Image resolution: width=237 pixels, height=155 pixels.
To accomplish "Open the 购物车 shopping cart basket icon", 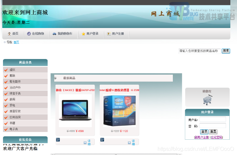I will pos(207,100).
